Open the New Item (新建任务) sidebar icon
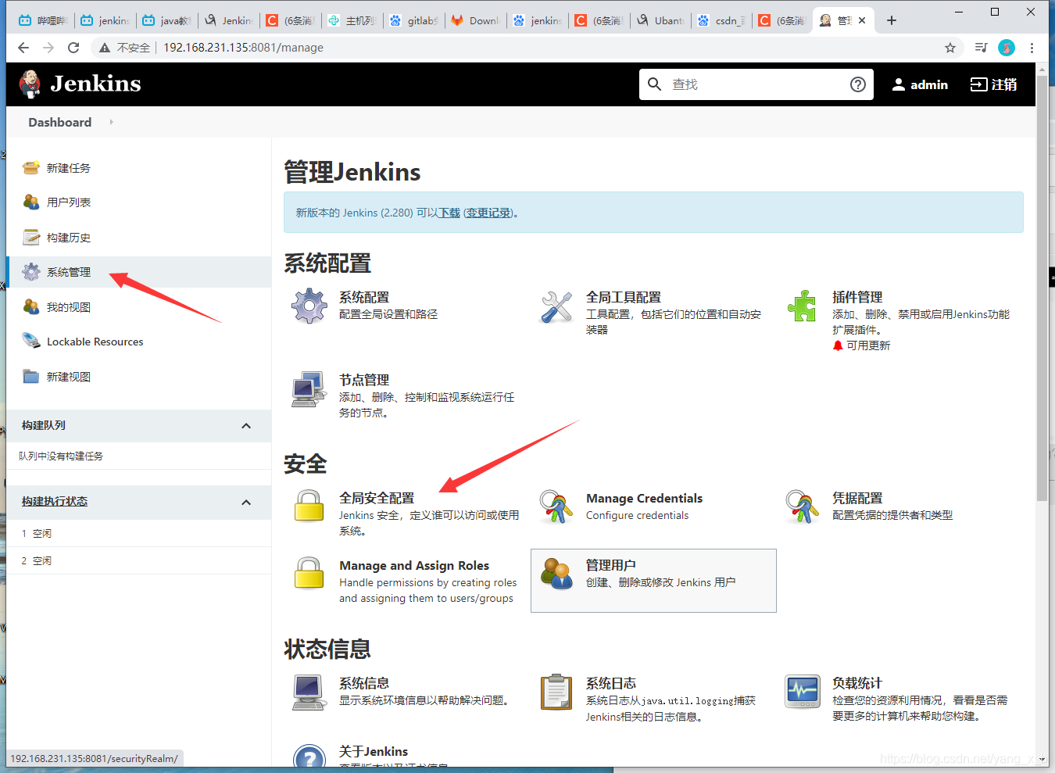 point(31,167)
